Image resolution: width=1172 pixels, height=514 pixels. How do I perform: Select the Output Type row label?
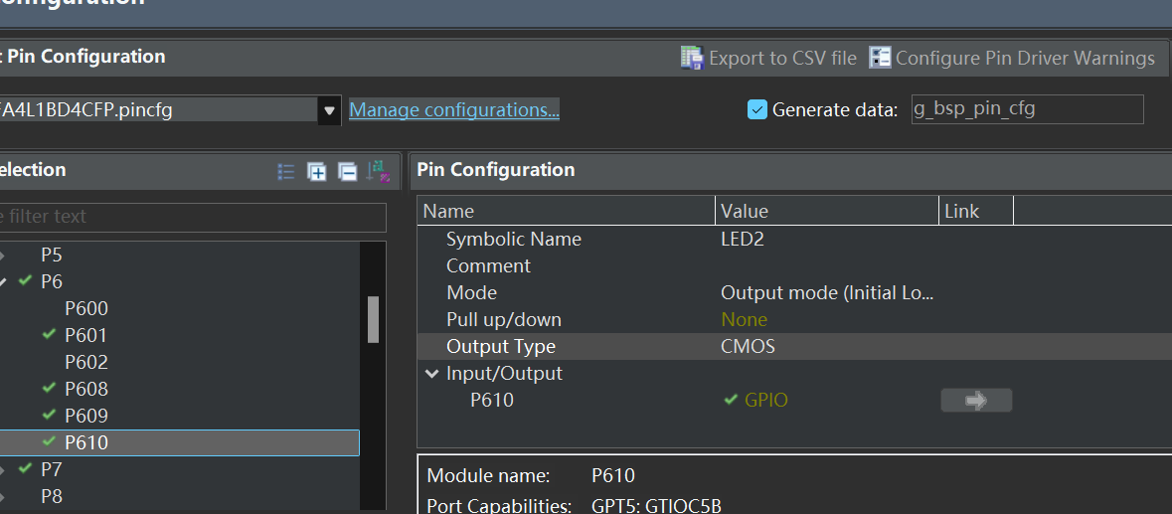click(501, 347)
